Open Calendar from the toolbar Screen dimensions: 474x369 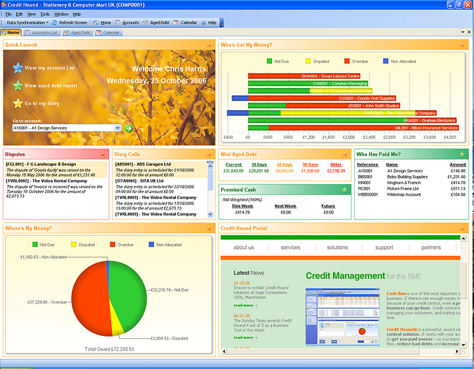185,23
